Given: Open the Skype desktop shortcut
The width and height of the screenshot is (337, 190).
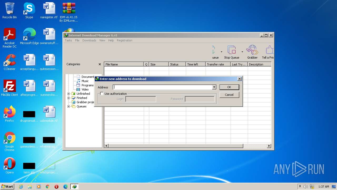Looking at the screenshot, I should [29, 8].
